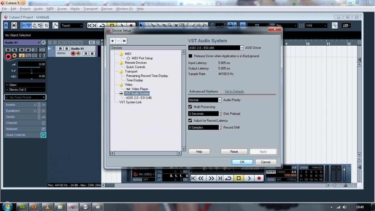The width and height of the screenshot is (375, 211).
Task: Click Record Shift stepper arrows
Action: pos(220,128)
